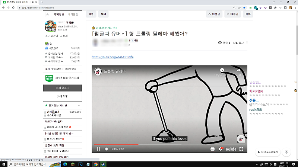Seek on the video progress bar
This screenshot has height=167, width=298.
point(169,145)
